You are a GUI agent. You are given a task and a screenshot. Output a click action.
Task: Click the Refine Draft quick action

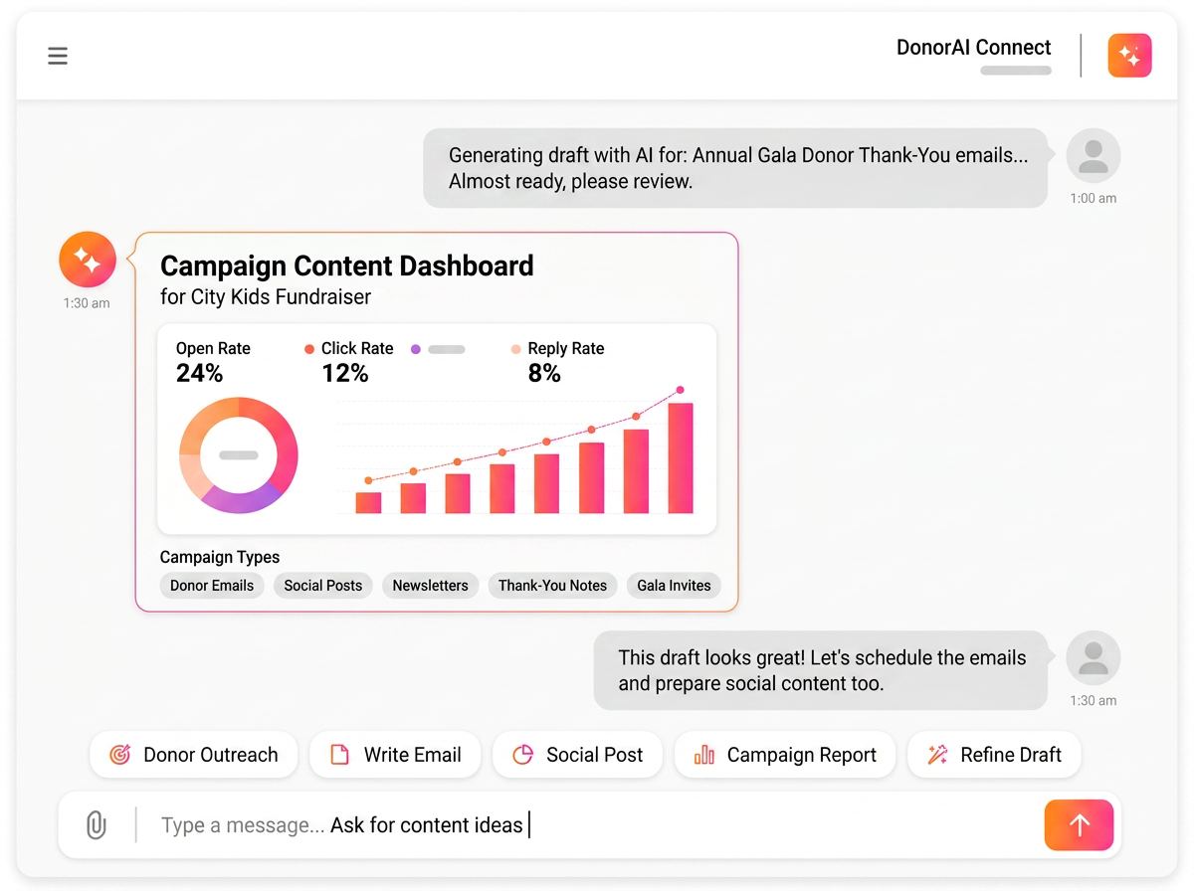point(994,755)
